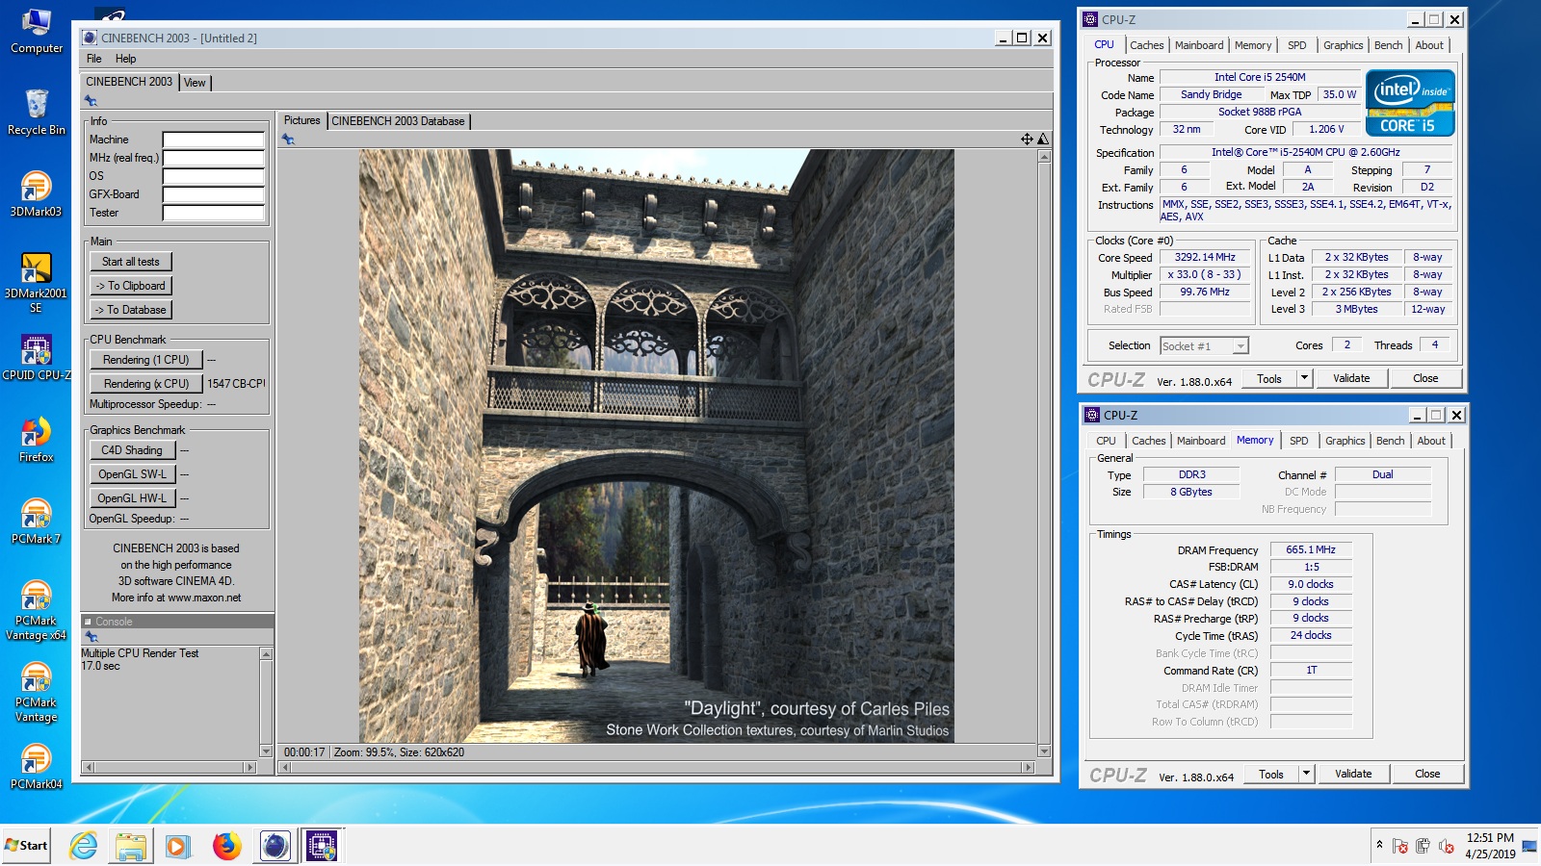This screenshot has width=1541, height=866.
Task: Click the OpenGL SW-L button
Action: coord(133,474)
